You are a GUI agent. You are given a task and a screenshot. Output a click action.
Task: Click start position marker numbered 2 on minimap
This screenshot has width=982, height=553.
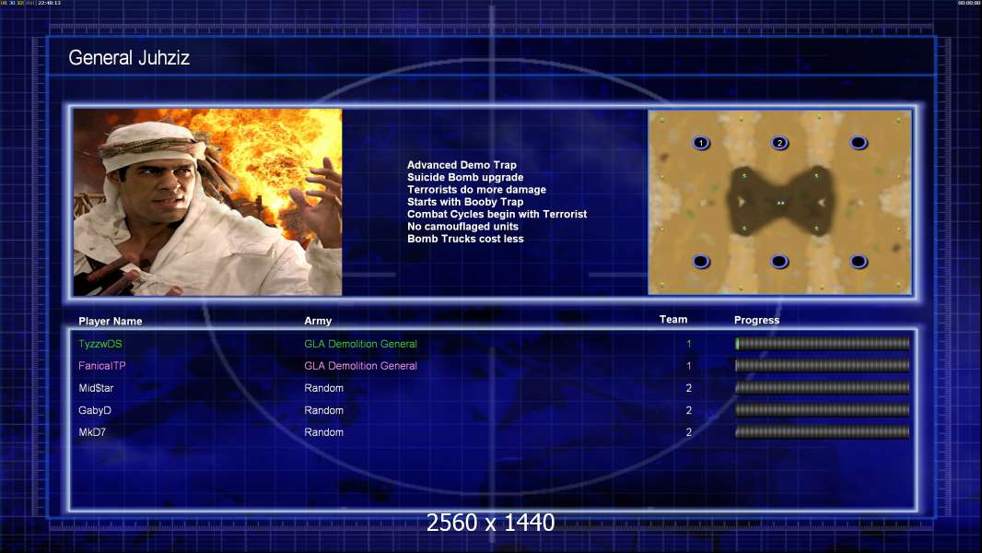pos(779,143)
